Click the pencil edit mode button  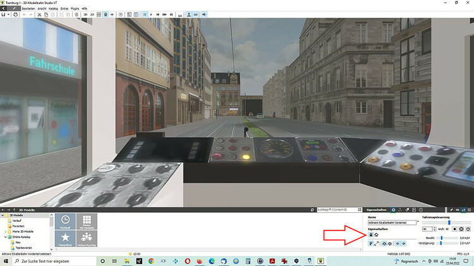coord(14,8)
